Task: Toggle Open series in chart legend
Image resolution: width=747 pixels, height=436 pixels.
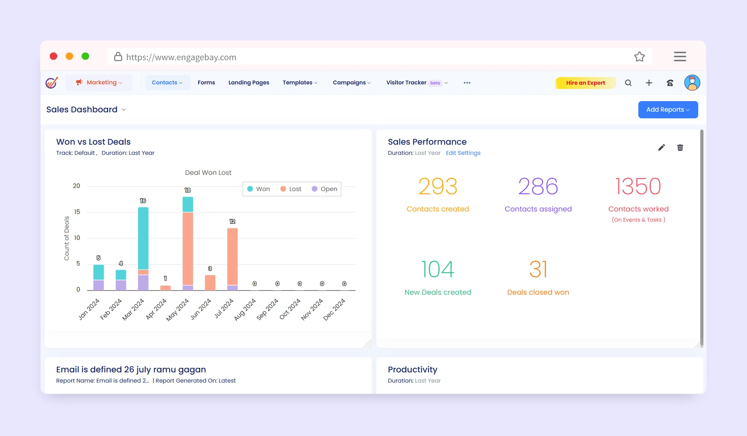Action: (324, 189)
